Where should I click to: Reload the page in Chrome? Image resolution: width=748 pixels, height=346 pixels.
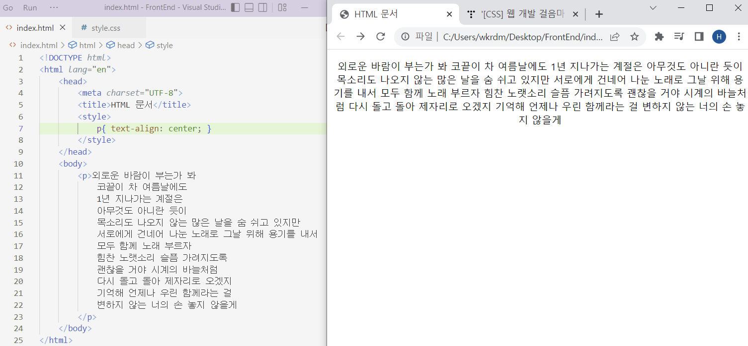[x=381, y=36]
